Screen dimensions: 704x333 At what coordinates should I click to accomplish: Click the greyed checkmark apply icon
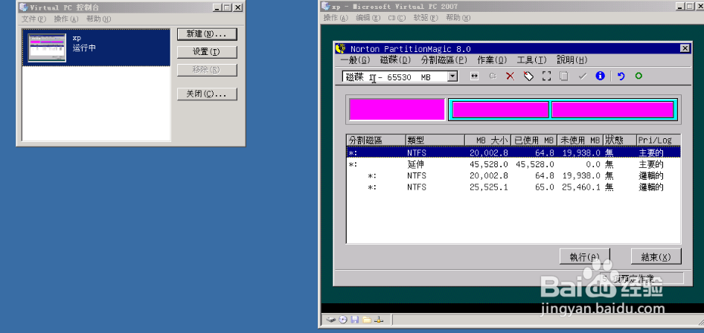tap(583, 77)
